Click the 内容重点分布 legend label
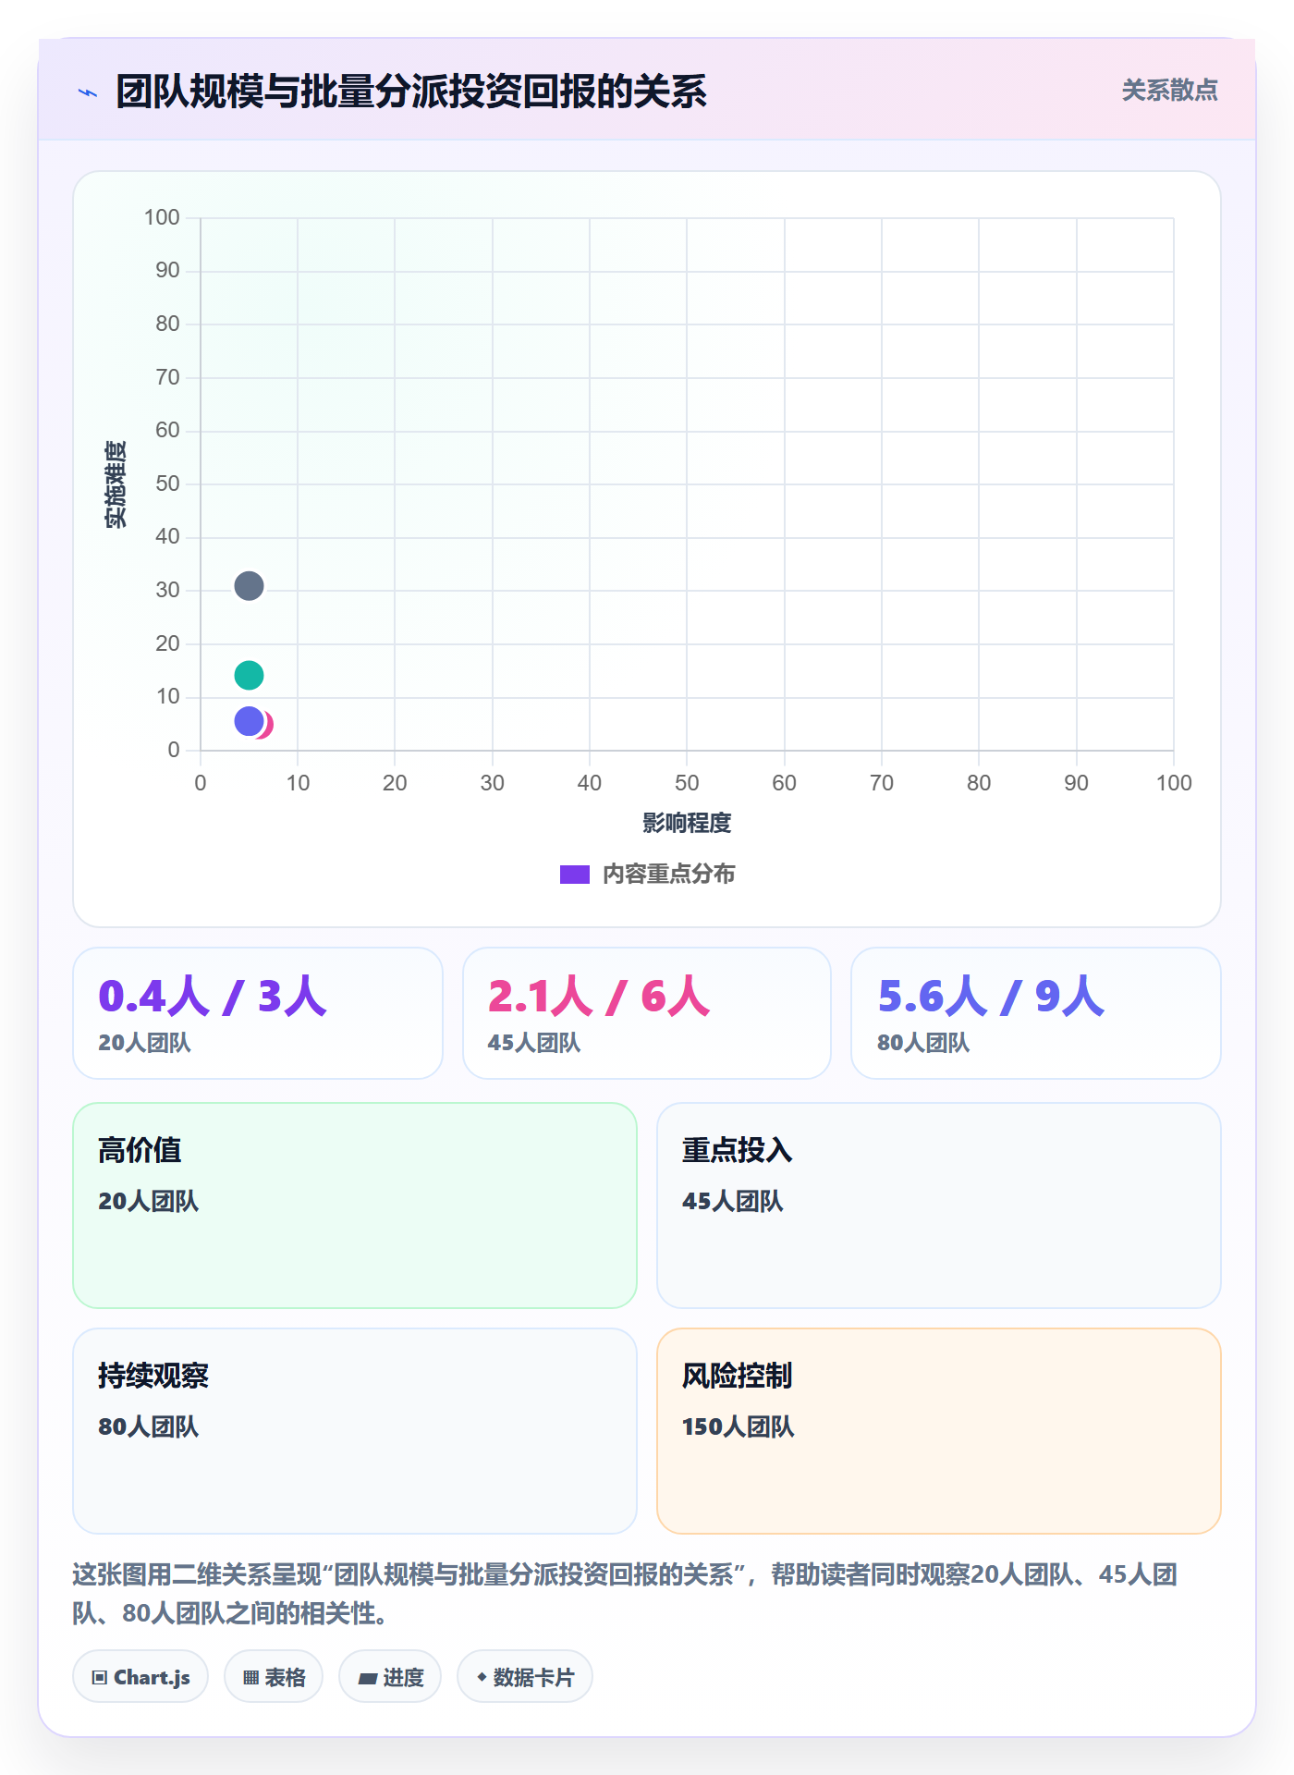This screenshot has width=1294, height=1775. 668,875
